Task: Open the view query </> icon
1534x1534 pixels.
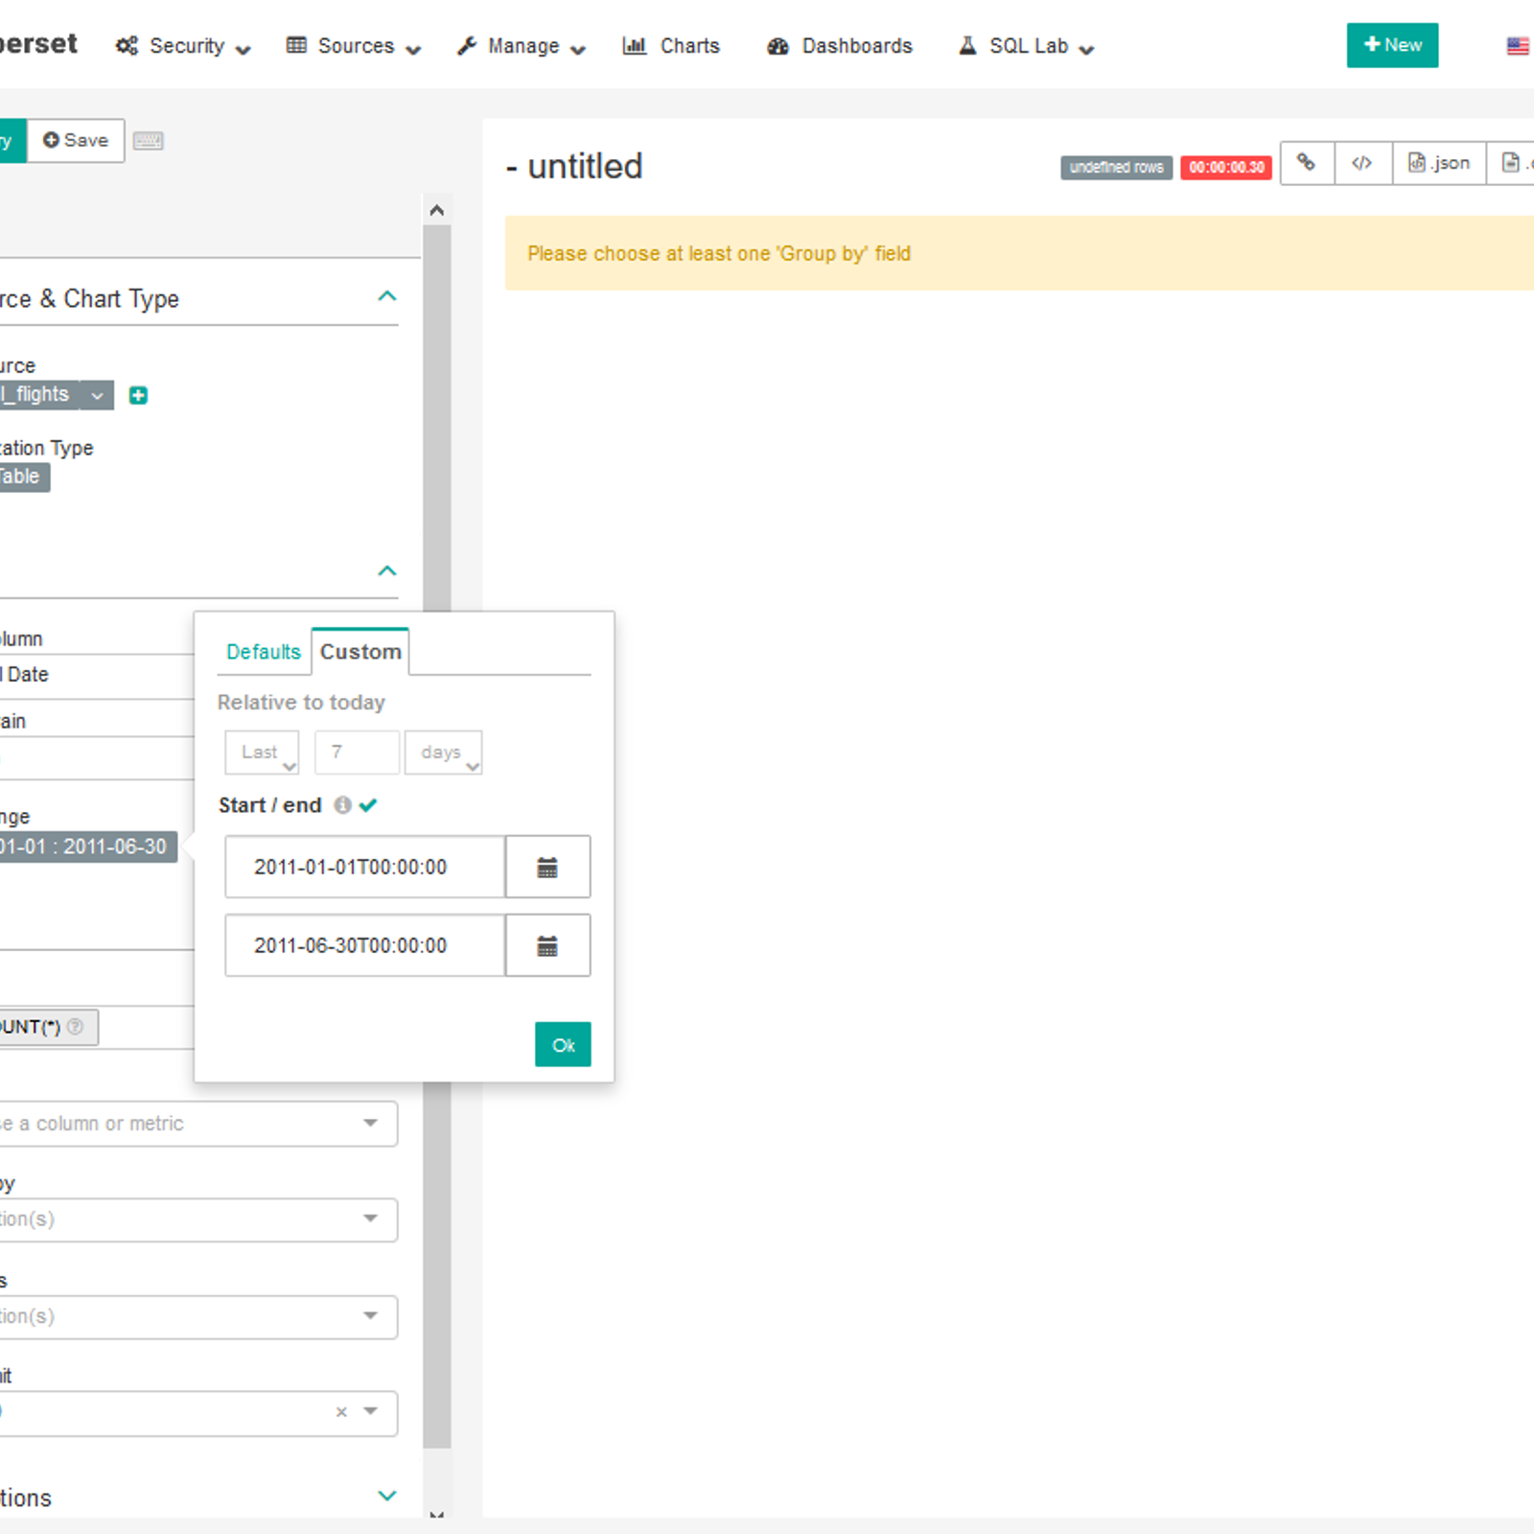Action: point(1362,163)
